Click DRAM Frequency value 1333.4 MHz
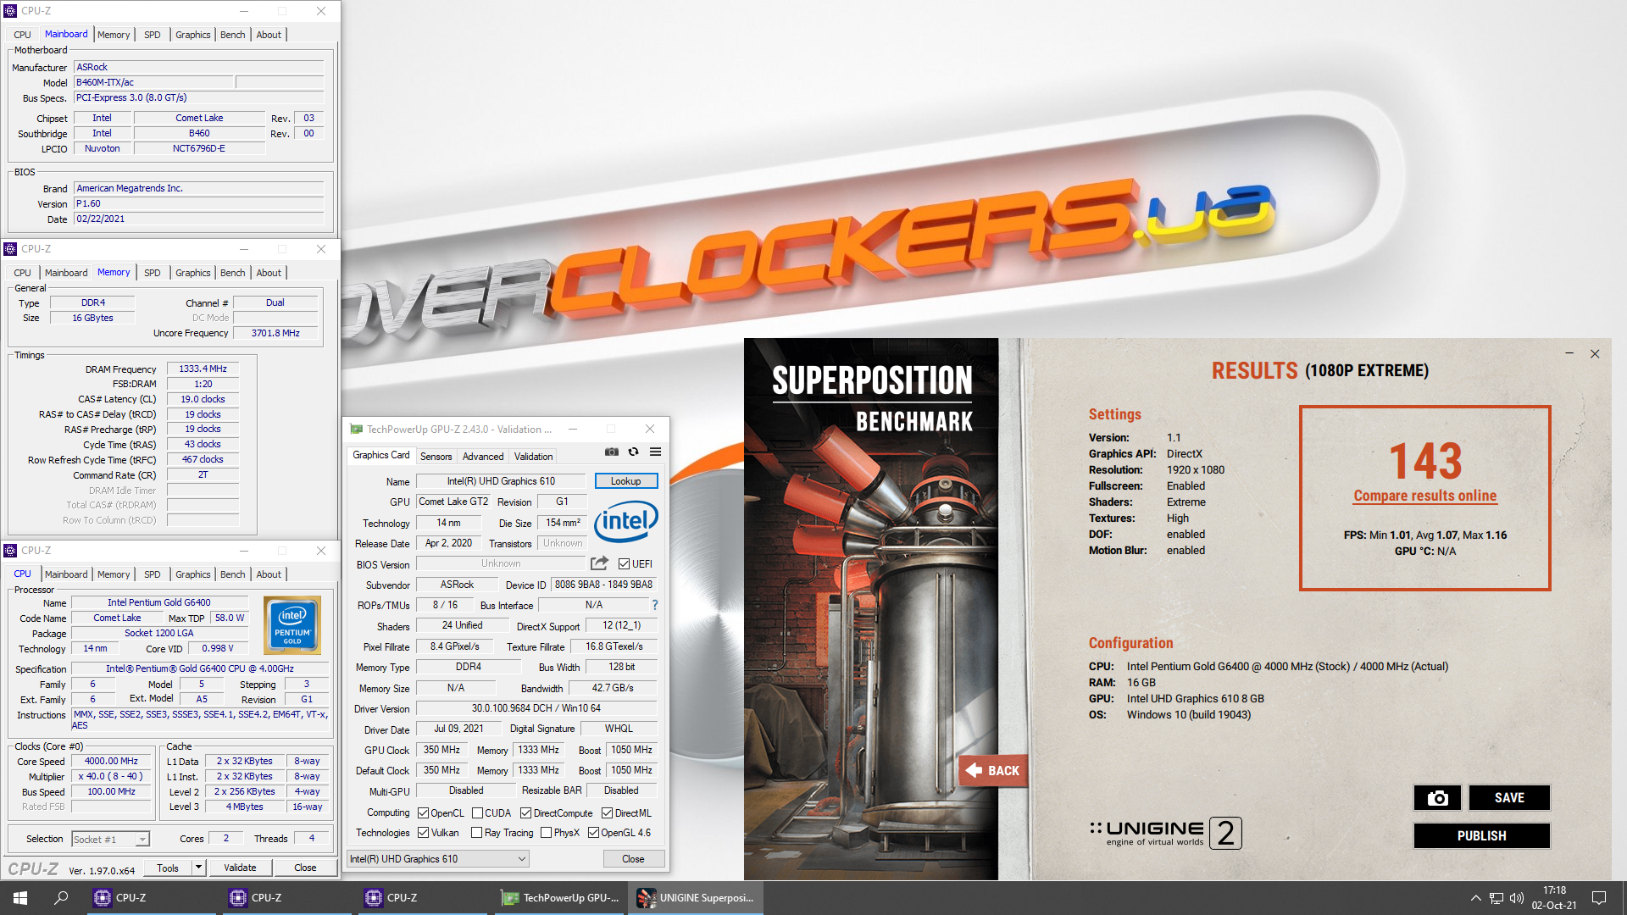1627x915 pixels. [x=203, y=369]
